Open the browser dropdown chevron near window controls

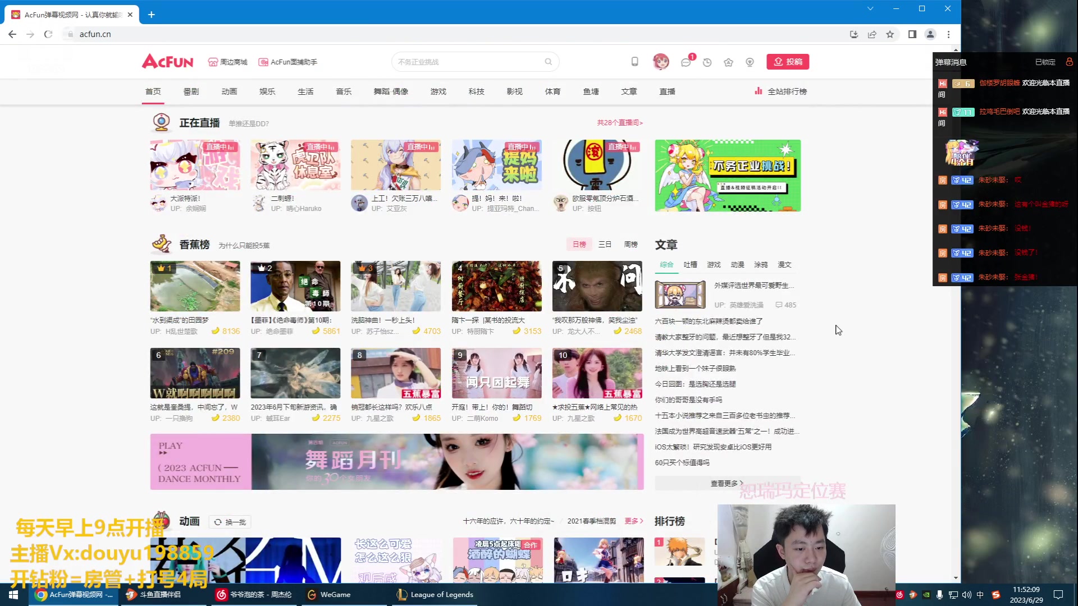(870, 8)
